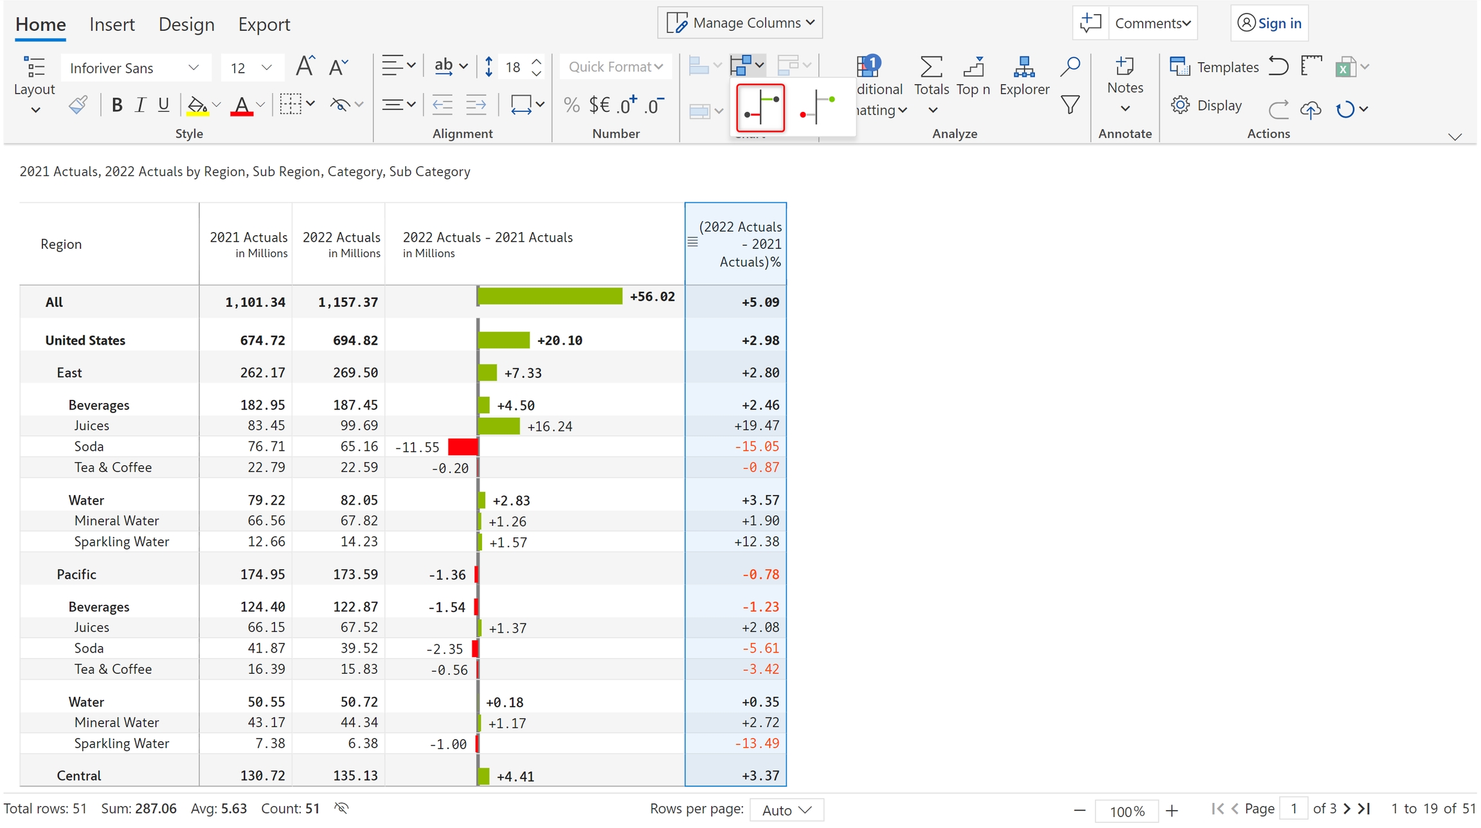Click the Format Painter icon
Image resolution: width=1481 pixels, height=828 pixels.
78,105
